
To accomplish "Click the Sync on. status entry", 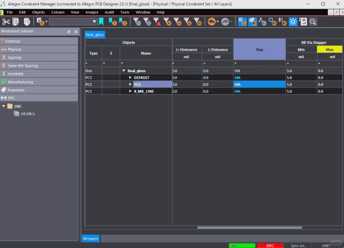I will click(x=298, y=246).
